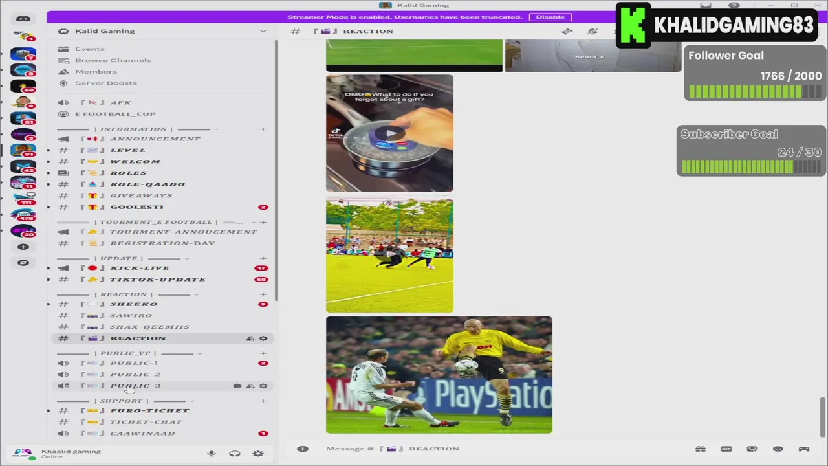Open Help icon in title bar

(734, 5)
